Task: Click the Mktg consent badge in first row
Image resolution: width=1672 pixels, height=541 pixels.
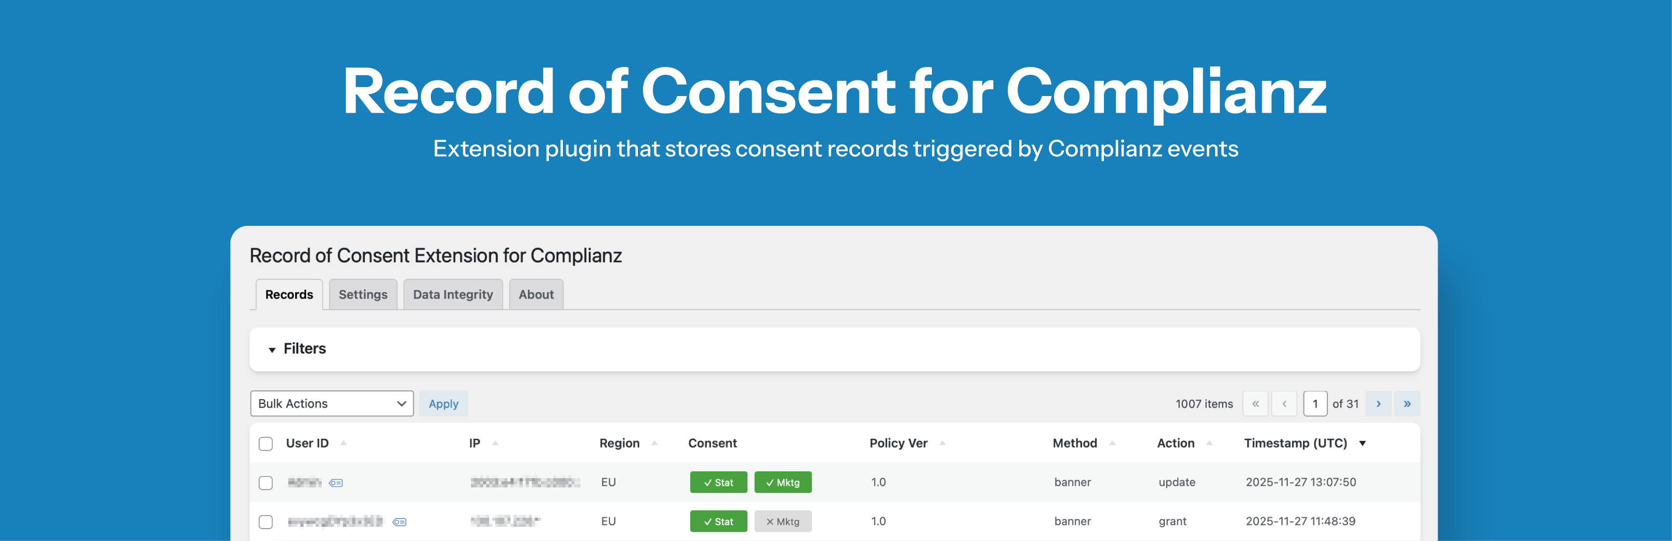Action: point(783,482)
